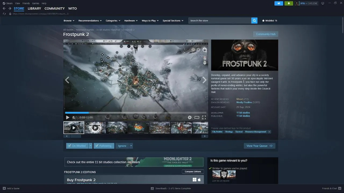This screenshot has width=344, height=193.
Task: Play the trailer video
Action: [67, 117]
